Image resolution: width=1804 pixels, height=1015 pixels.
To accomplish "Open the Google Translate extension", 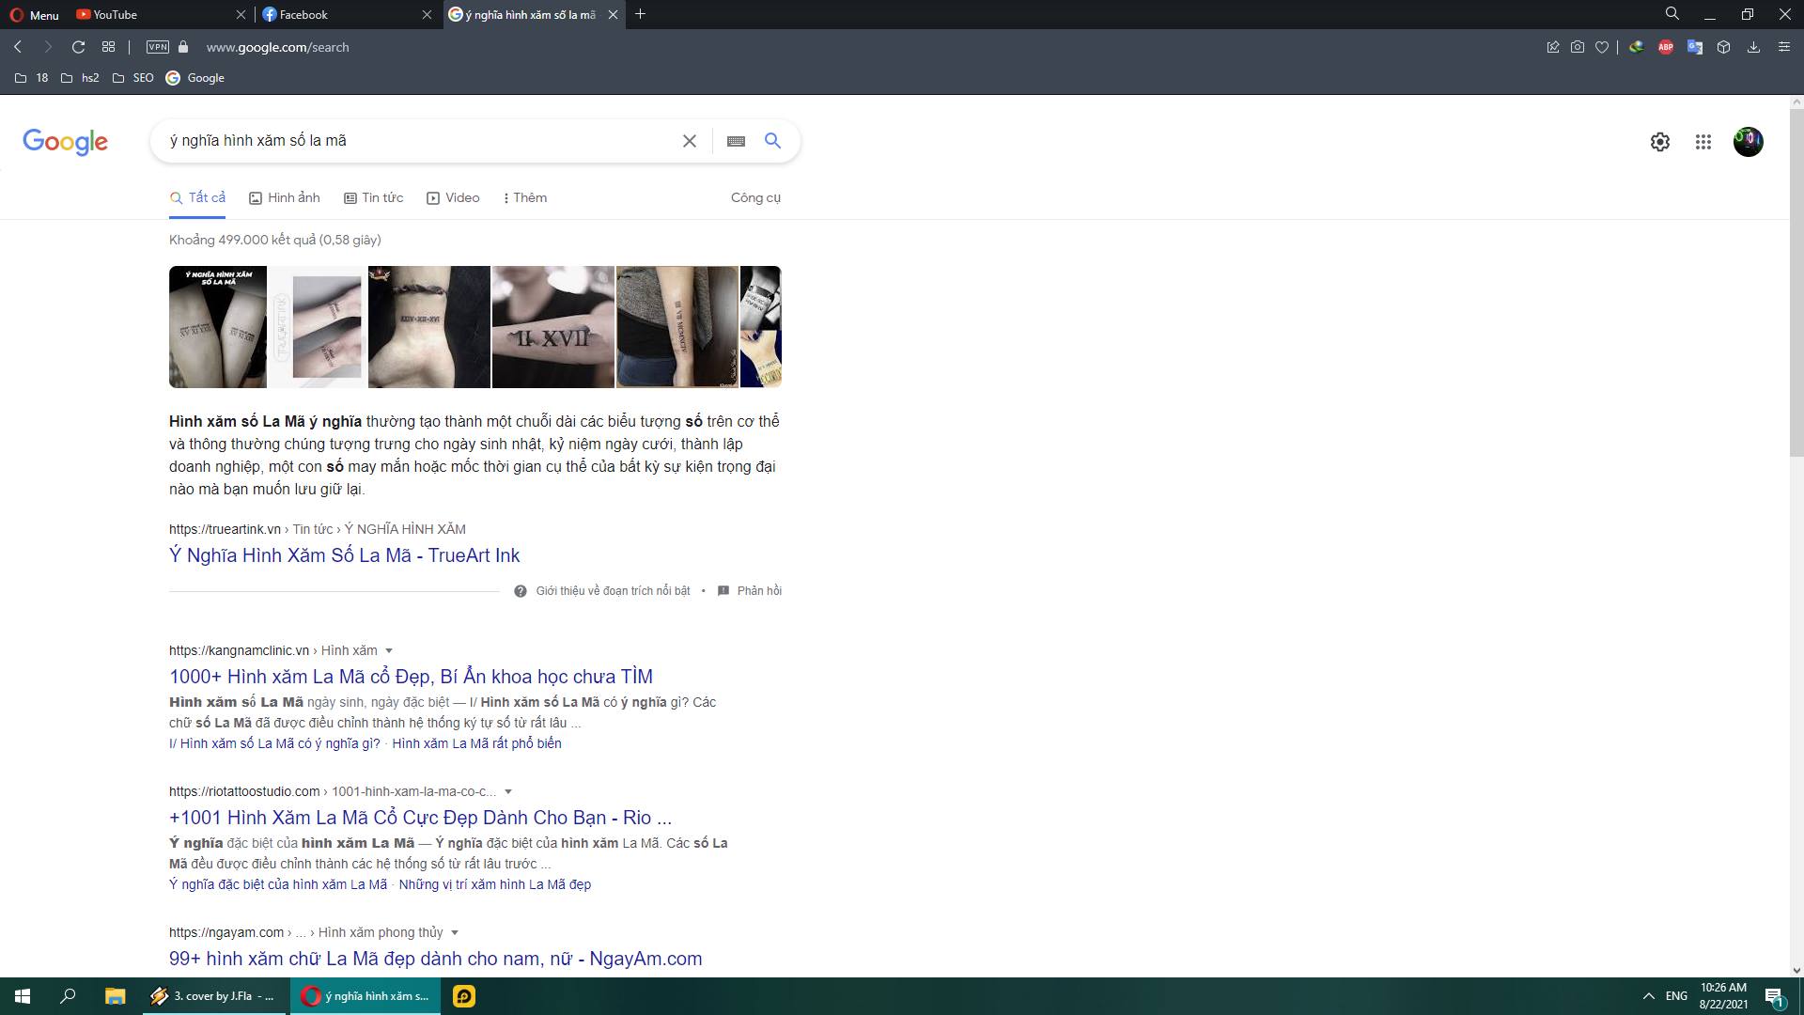I will [x=1695, y=47].
